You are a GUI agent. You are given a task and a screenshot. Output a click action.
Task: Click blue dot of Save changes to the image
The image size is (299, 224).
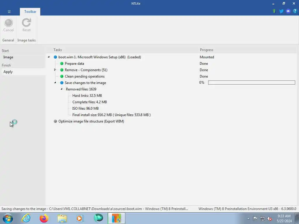tap(62, 83)
